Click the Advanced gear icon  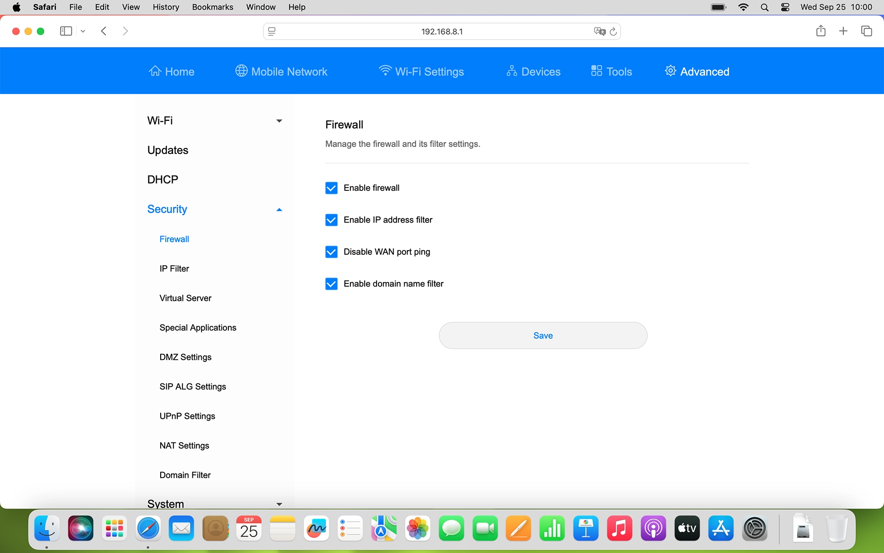pos(670,71)
